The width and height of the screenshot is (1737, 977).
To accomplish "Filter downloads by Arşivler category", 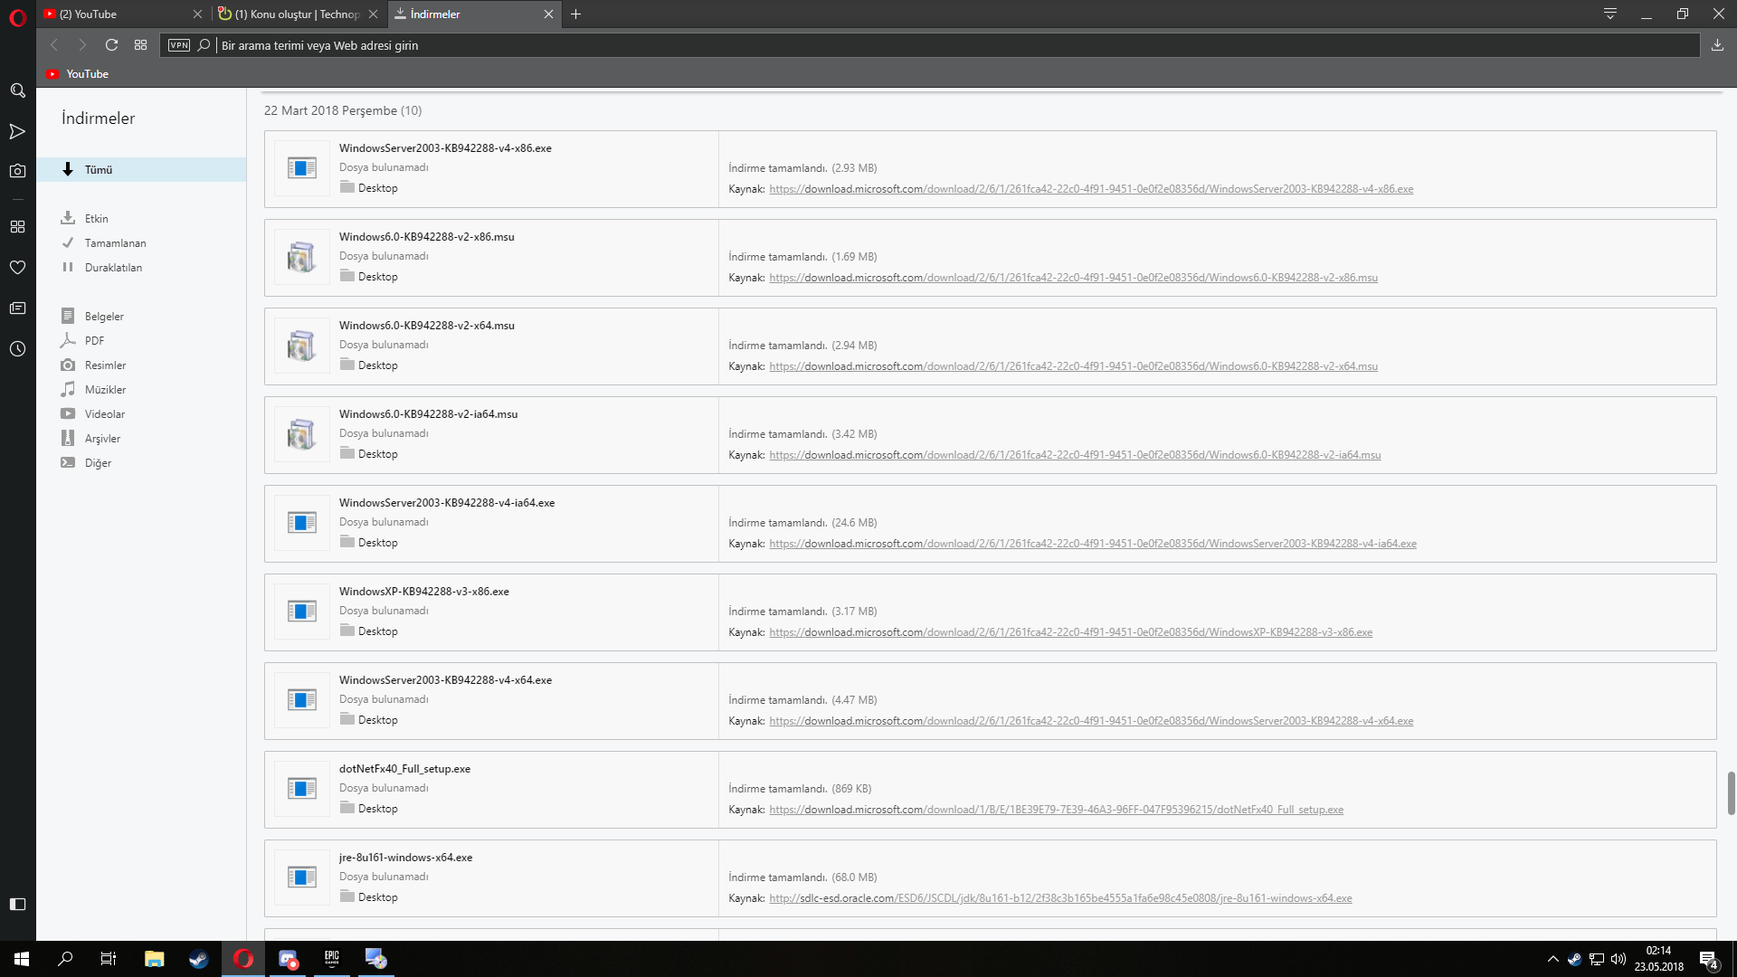I will 102,439.
